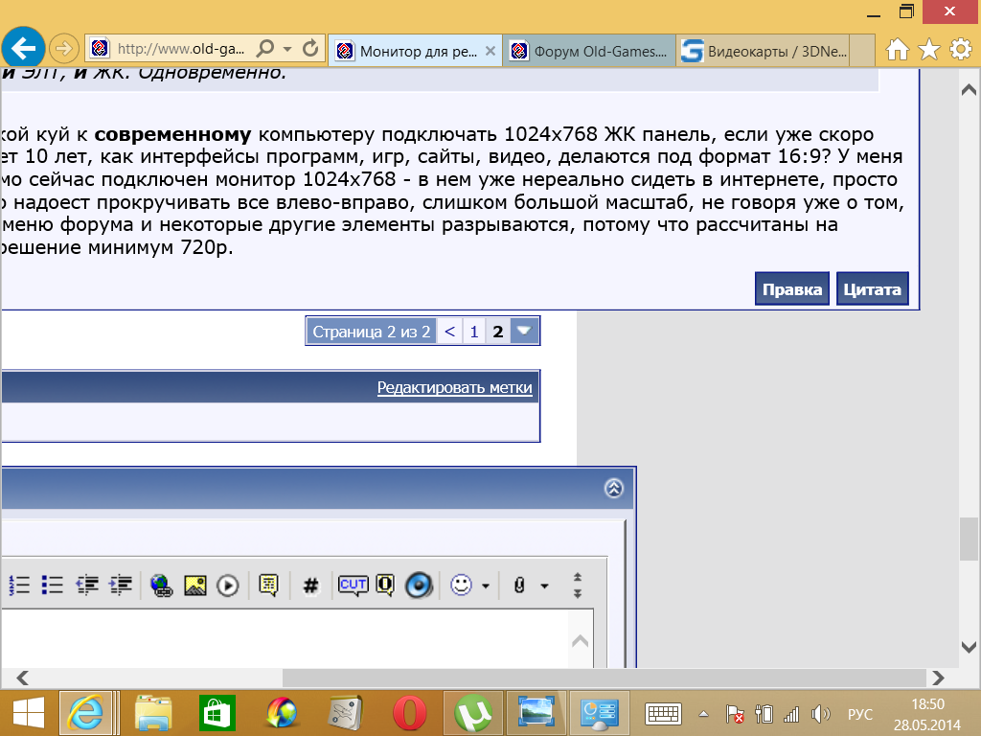Image resolution: width=981 pixels, height=736 pixels.
Task: Insert hyperlink with globe icon
Action: 161,586
